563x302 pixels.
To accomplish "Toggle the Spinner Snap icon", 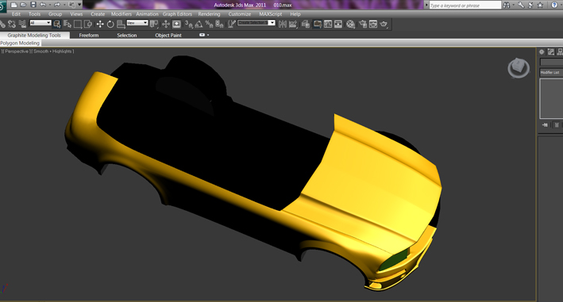I will pos(219,24).
